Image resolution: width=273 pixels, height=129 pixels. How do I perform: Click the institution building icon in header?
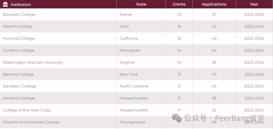click(x=5, y=4)
